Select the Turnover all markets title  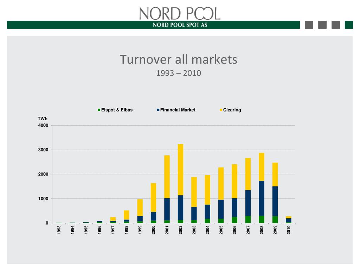coord(178,59)
